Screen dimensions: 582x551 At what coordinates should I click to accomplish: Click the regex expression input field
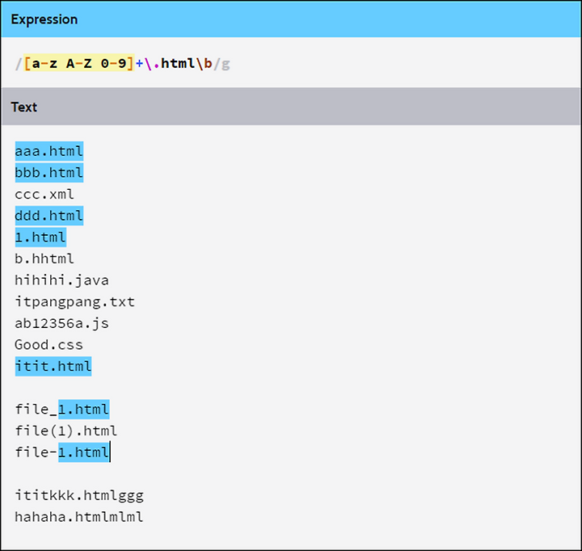coord(291,63)
